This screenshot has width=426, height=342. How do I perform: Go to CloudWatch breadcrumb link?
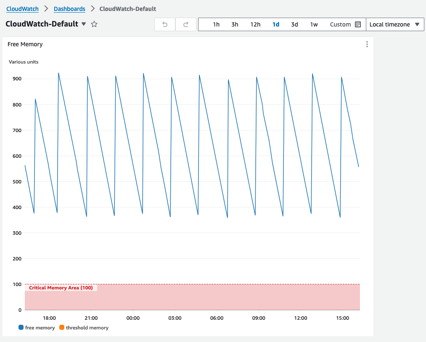click(x=22, y=9)
